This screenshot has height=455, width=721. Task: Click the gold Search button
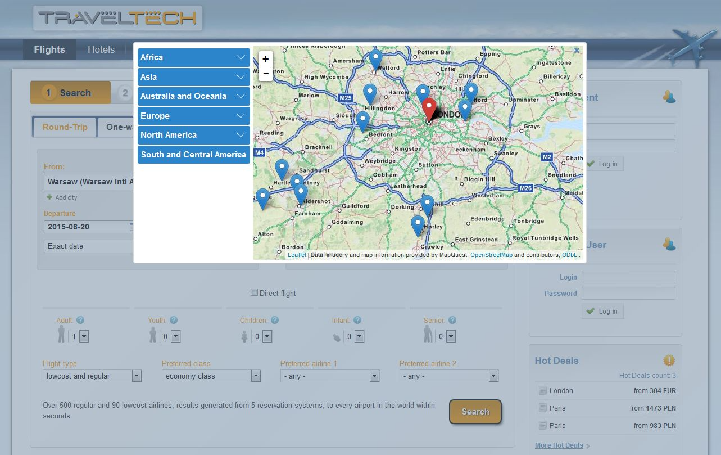pyautogui.click(x=475, y=412)
